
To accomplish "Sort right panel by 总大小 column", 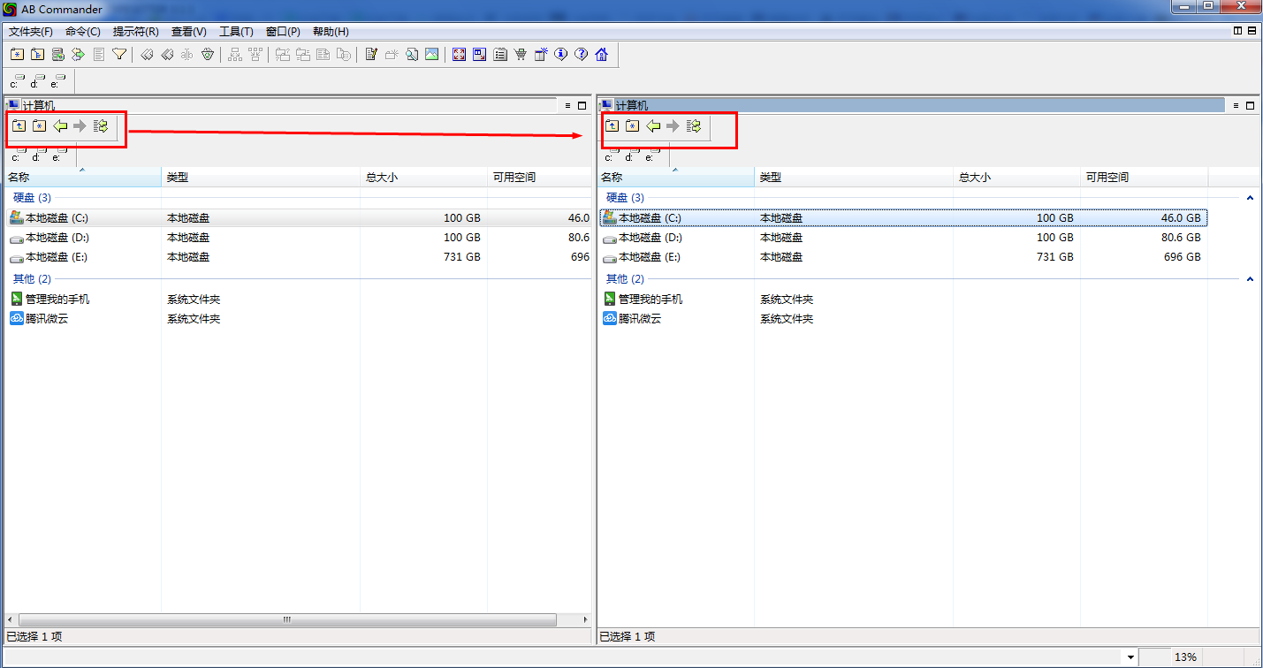I will pyautogui.click(x=1016, y=178).
